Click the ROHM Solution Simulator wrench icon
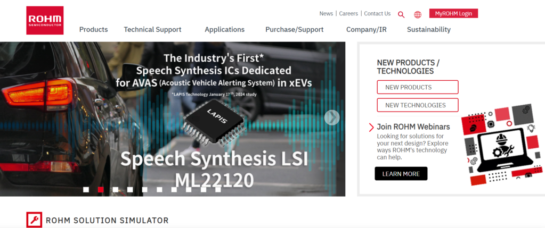This screenshot has width=545, height=228. coord(34,219)
